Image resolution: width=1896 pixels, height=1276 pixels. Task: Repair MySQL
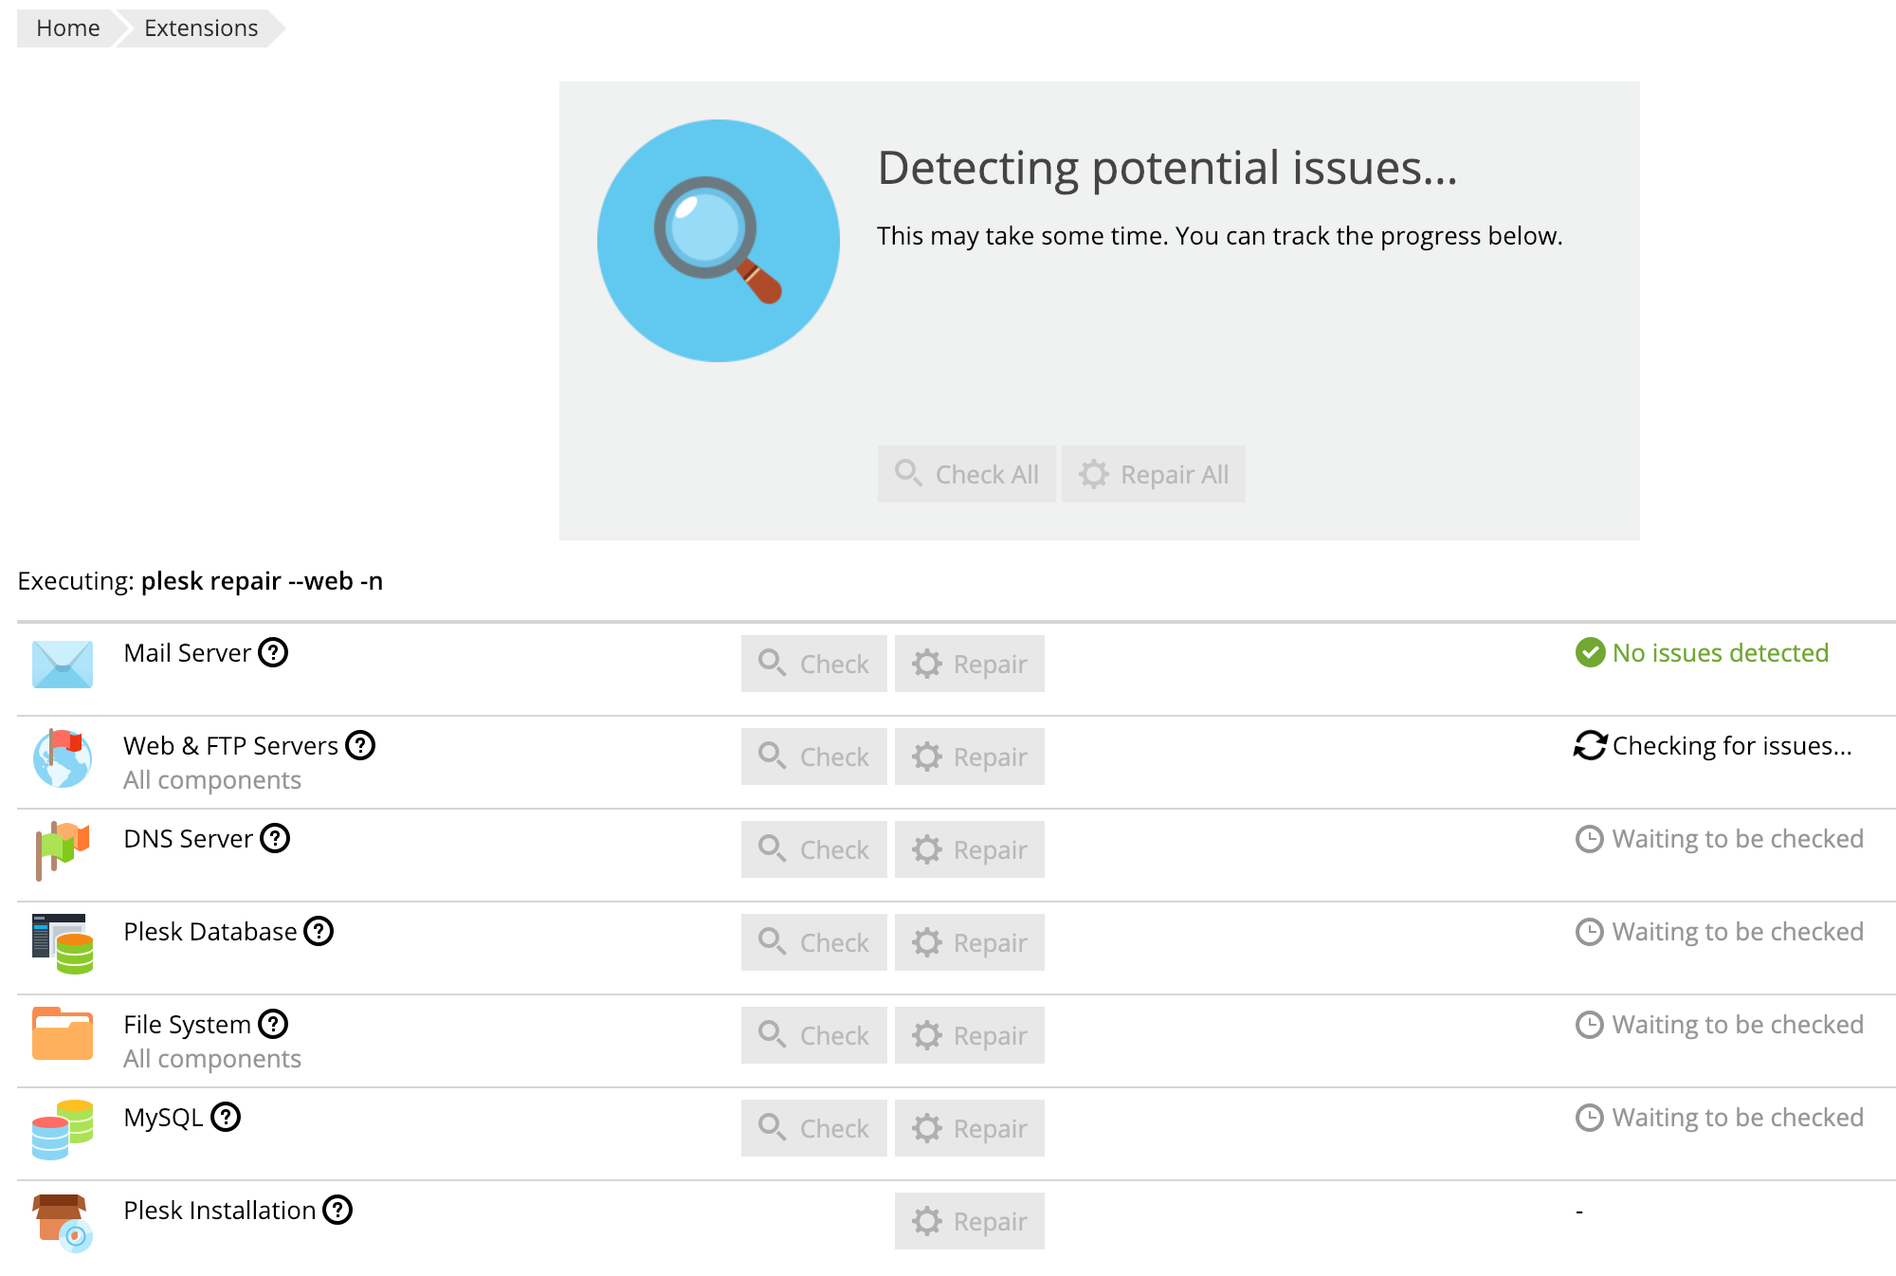click(970, 1128)
